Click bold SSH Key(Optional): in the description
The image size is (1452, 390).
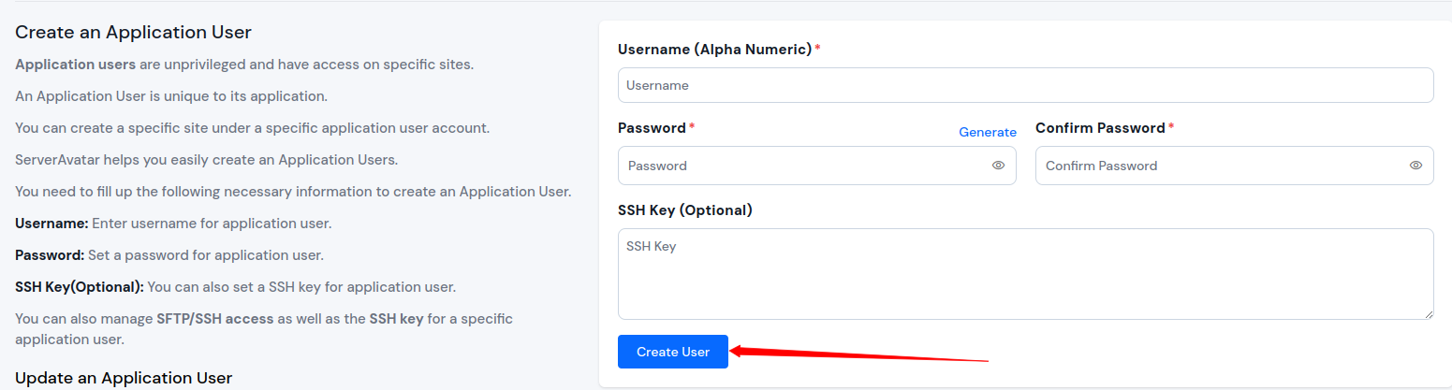tap(80, 287)
